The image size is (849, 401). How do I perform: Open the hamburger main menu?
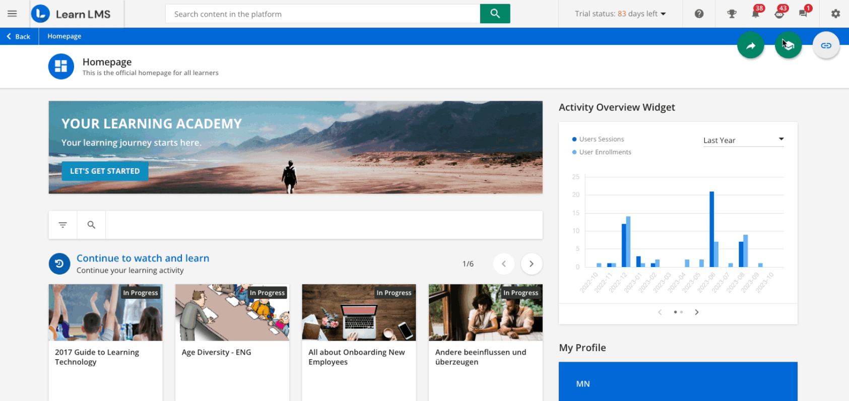pos(12,14)
